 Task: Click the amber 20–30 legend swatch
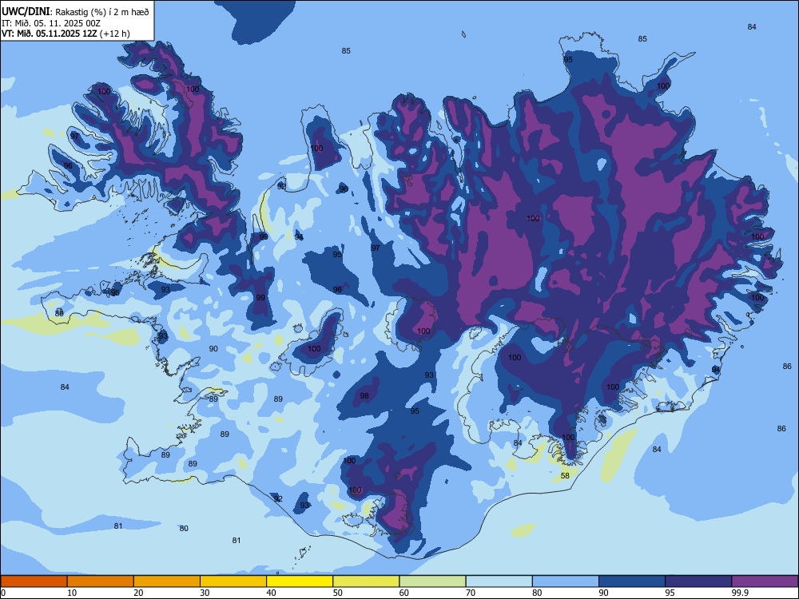(167, 581)
